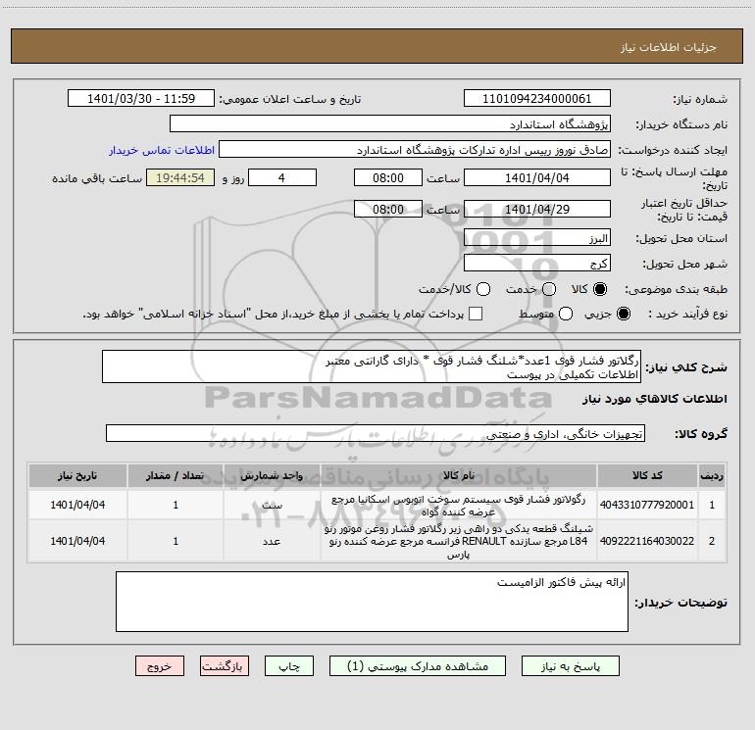Select the کالا/خدمت radio button
Image resolution: width=755 pixels, height=730 pixels.
(x=483, y=289)
